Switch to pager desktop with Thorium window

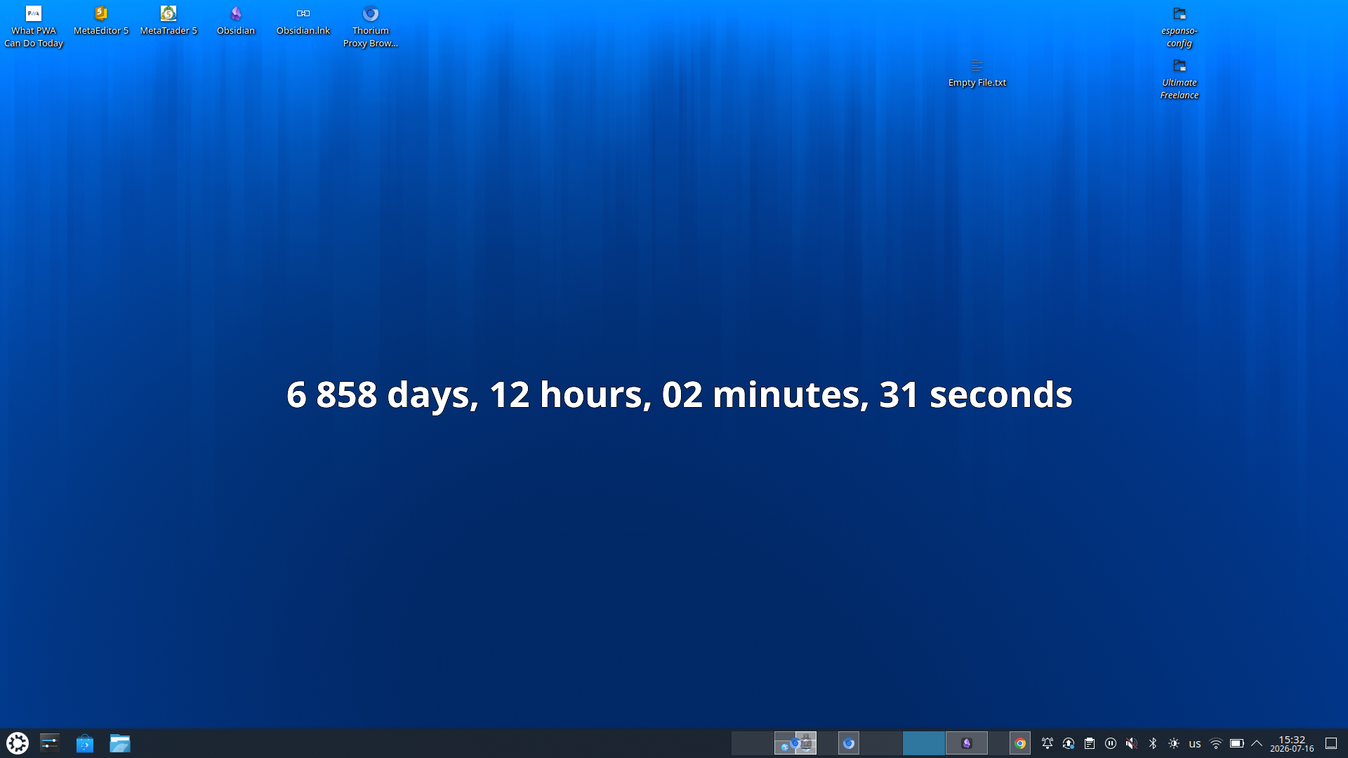[x=838, y=743]
